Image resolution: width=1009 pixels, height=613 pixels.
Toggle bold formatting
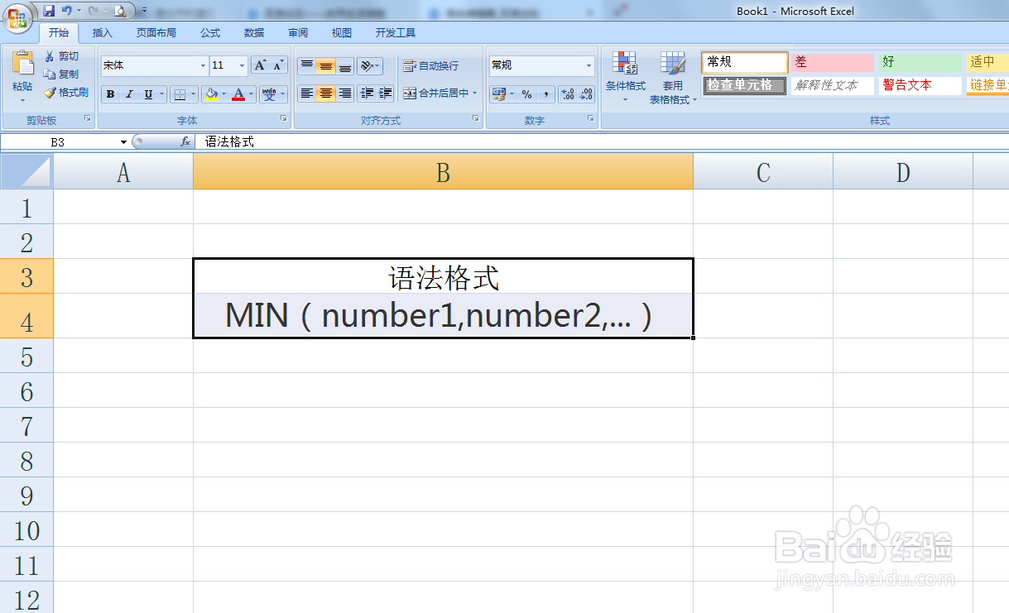pyautogui.click(x=110, y=94)
